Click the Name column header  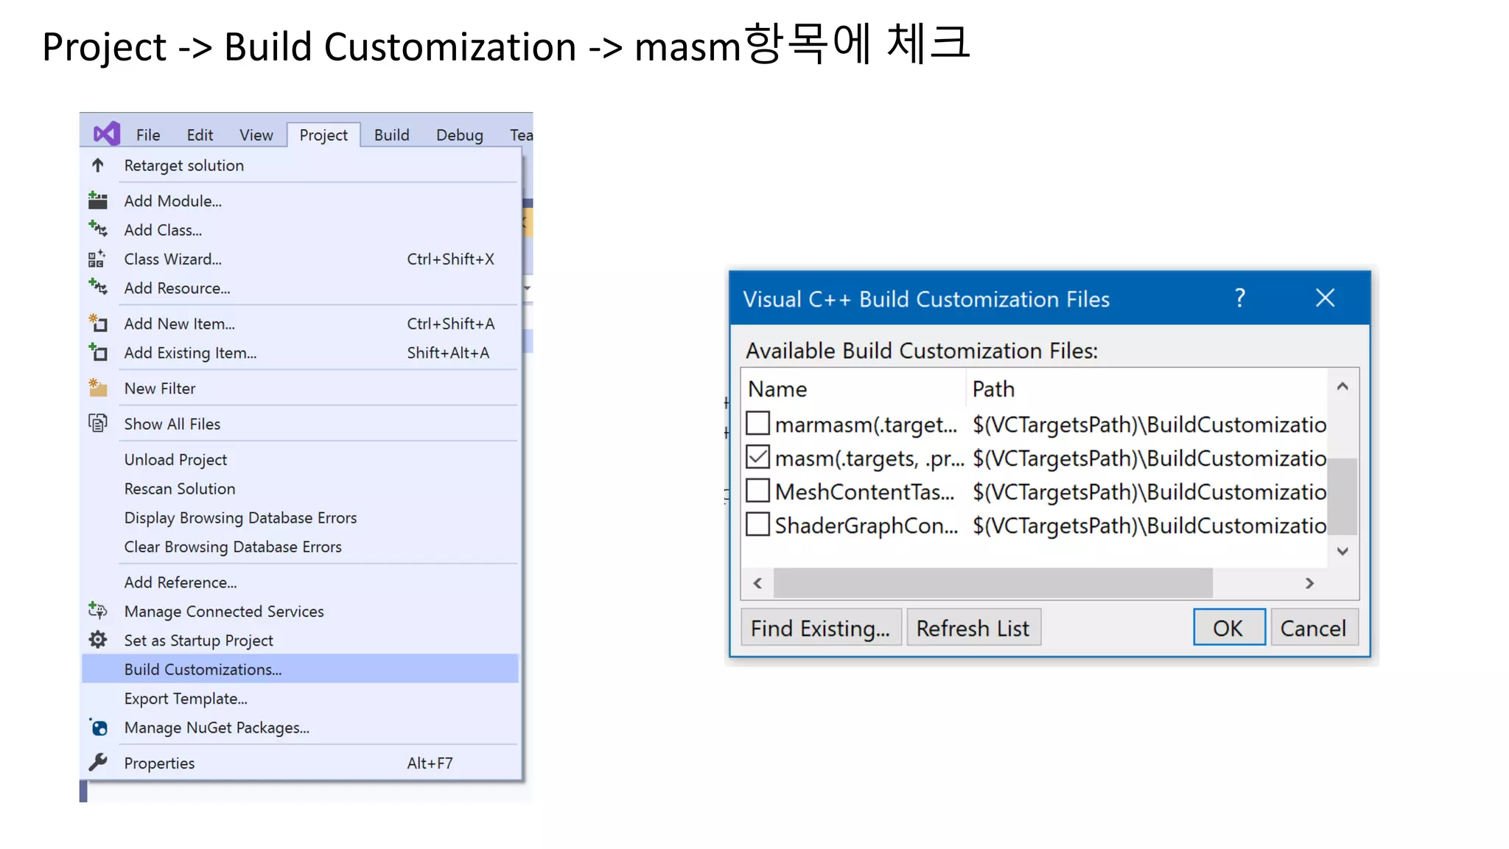[853, 388]
